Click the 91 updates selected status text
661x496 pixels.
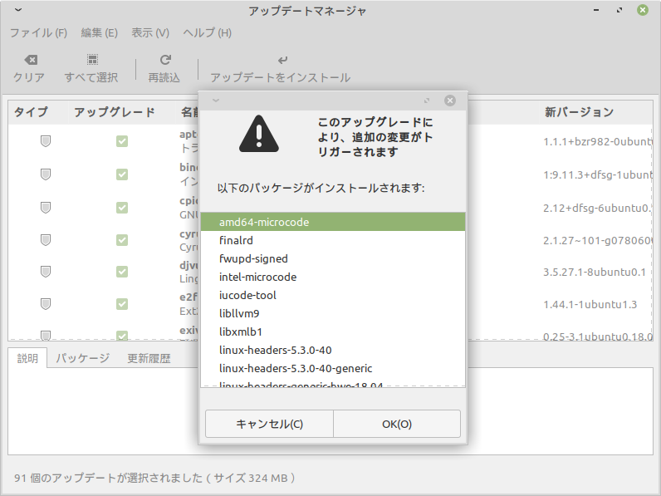coord(154,478)
